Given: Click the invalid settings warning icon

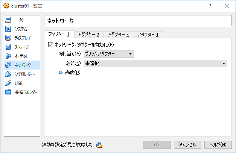Looking at the screenshot, I should [x=99, y=145].
